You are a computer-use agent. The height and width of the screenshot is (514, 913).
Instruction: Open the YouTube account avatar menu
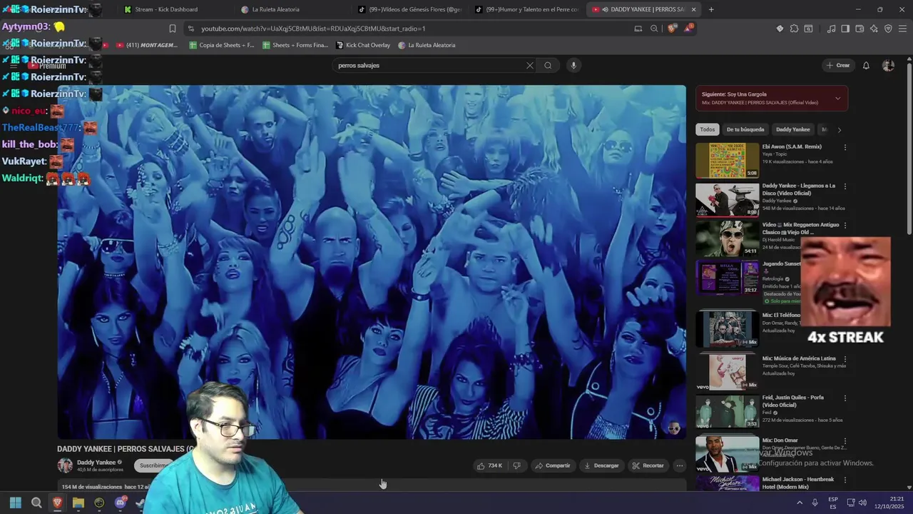coord(888,65)
